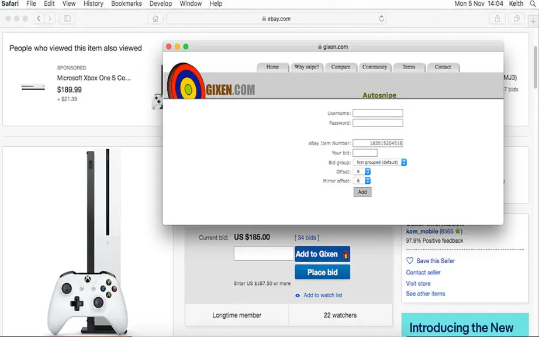
Task: Change the Mirror offset value selector
Action: [362, 181]
